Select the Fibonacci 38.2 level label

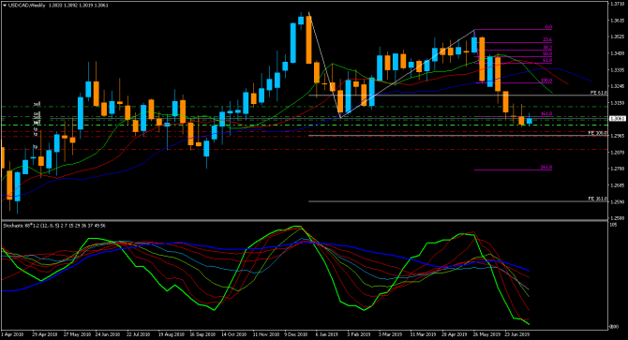pyautogui.click(x=547, y=47)
